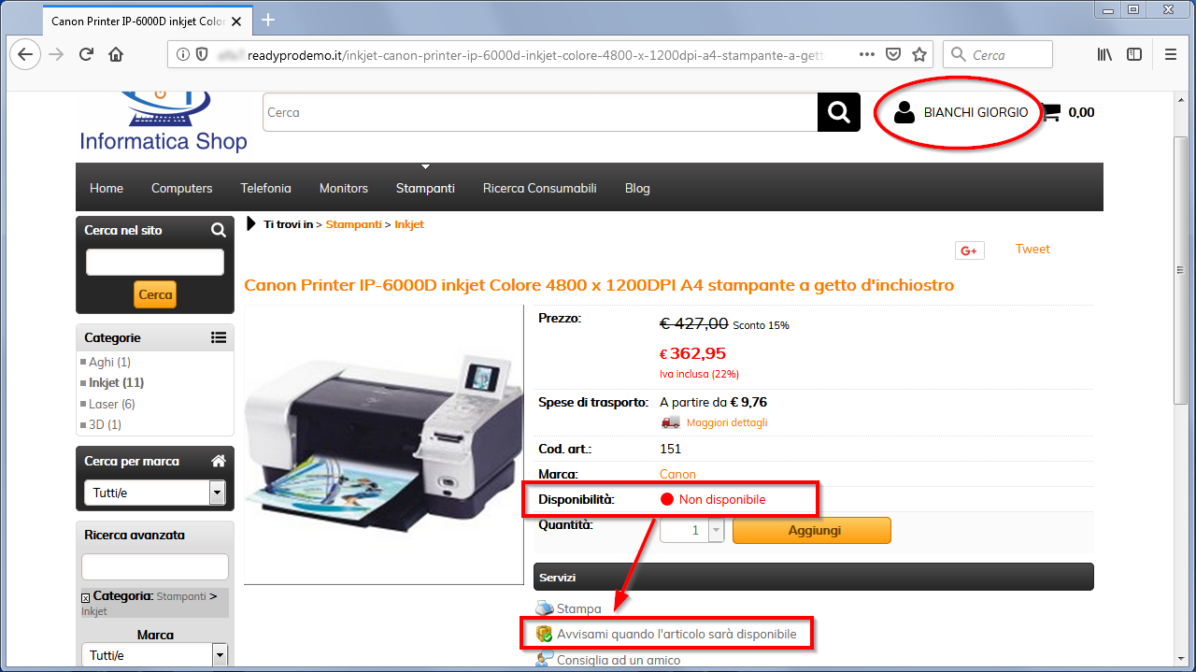
Task: Expand the Cerca per marca dropdown
Action: tap(217, 493)
